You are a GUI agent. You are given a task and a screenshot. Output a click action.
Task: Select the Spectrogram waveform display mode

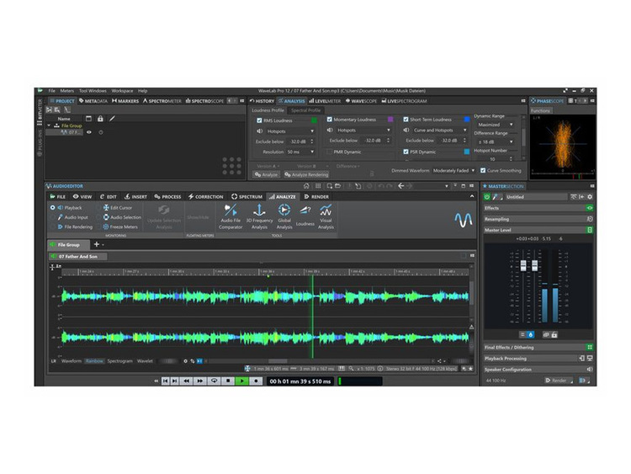119,360
